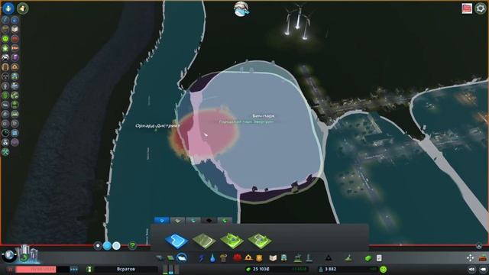Image resolution: width=489 pixels, height=275 pixels.
Task: Click the zoning demand bars indicator
Action: [x=171, y=269]
